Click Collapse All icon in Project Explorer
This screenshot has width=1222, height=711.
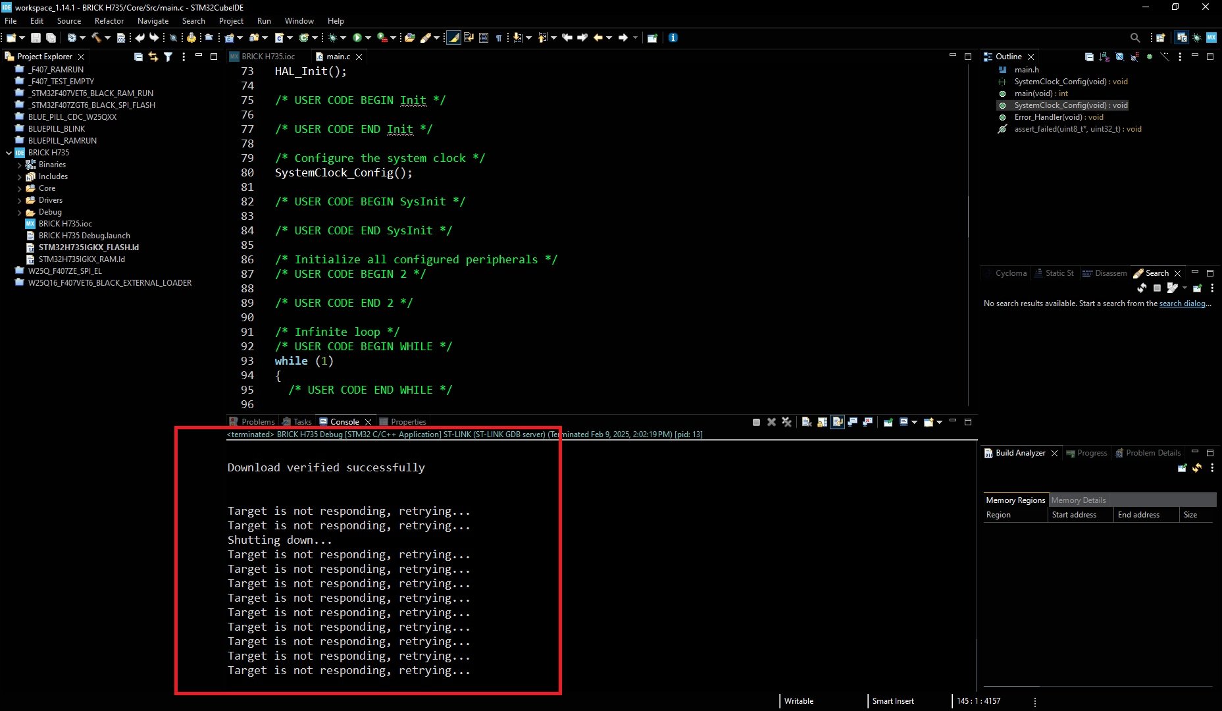click(x=138, y=57)
